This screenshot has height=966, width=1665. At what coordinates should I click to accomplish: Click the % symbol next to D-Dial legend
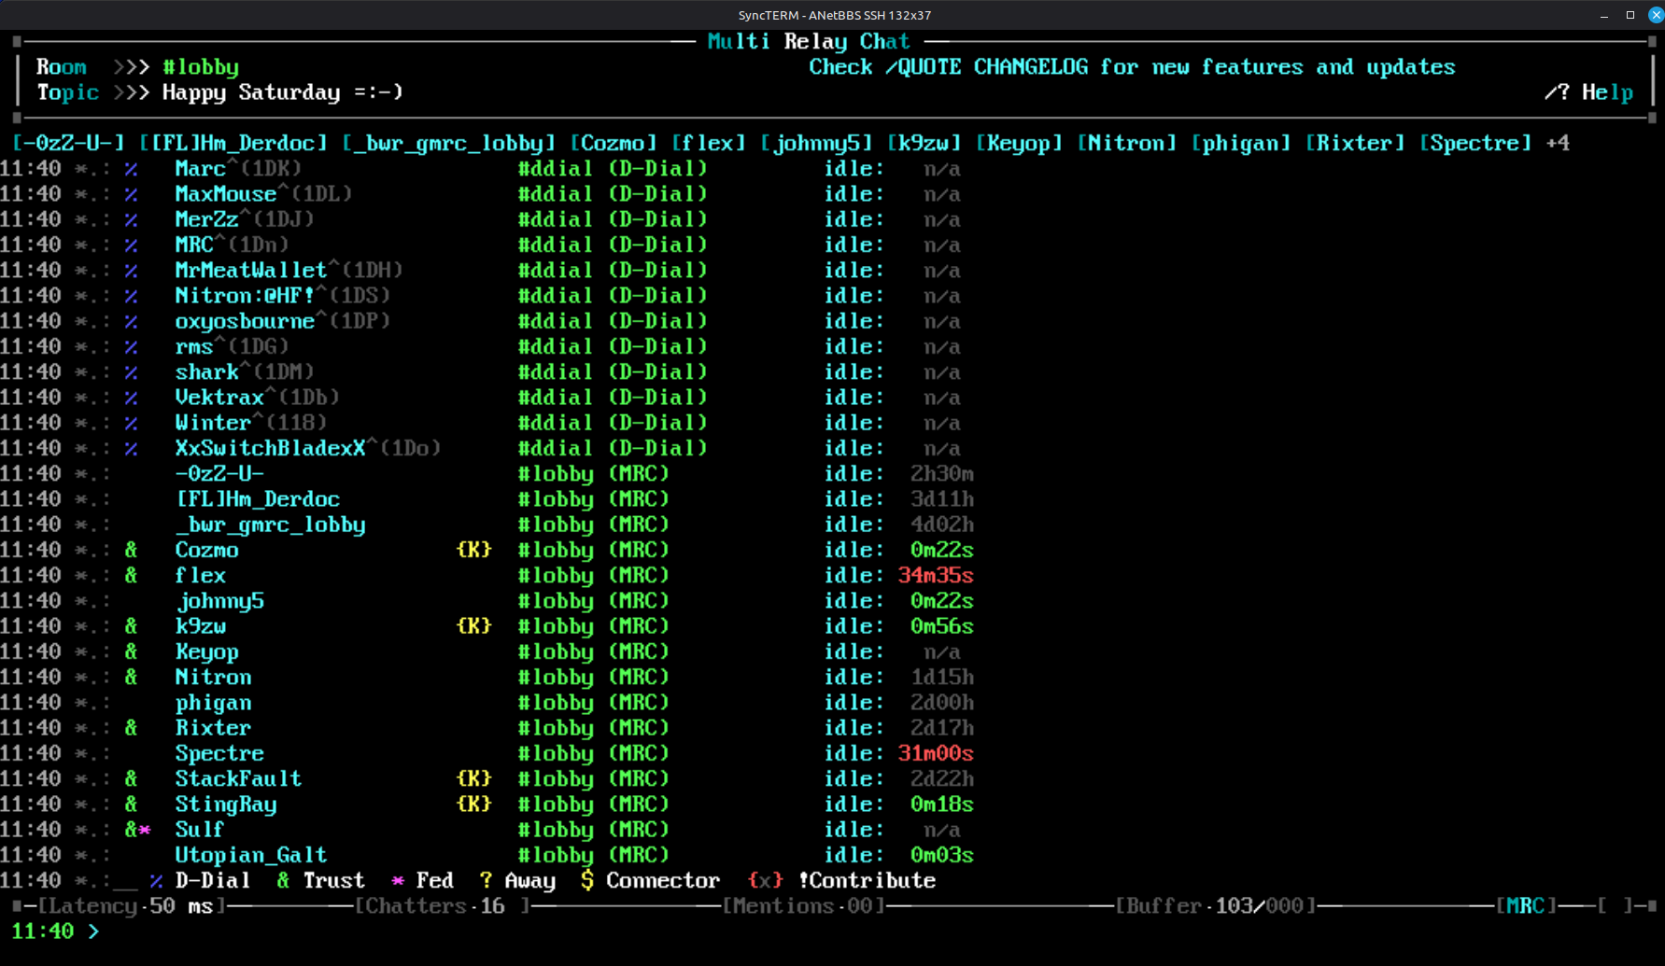pos(156,880)
